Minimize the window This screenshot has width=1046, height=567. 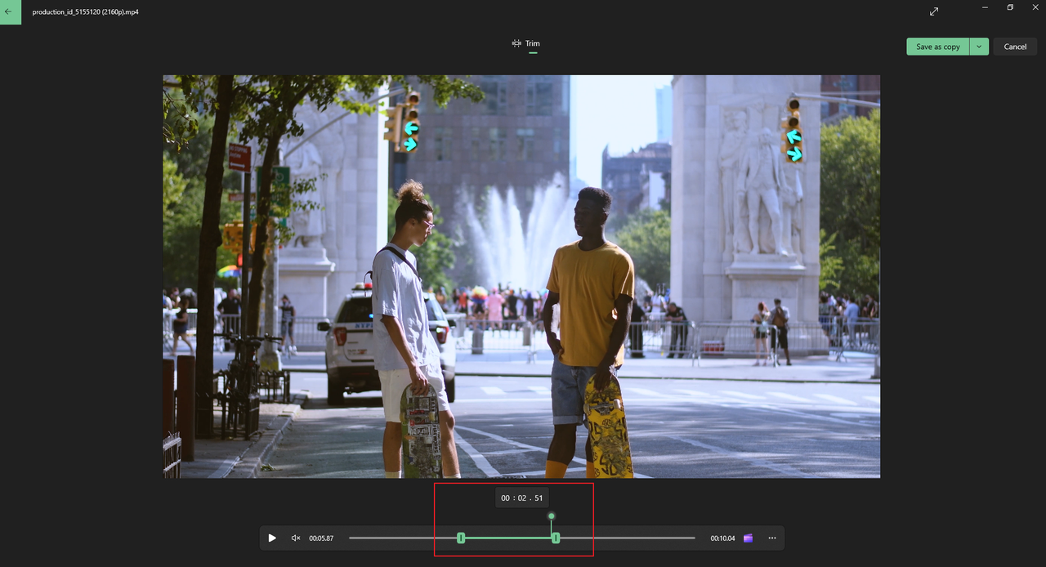(x=985, y=7)
